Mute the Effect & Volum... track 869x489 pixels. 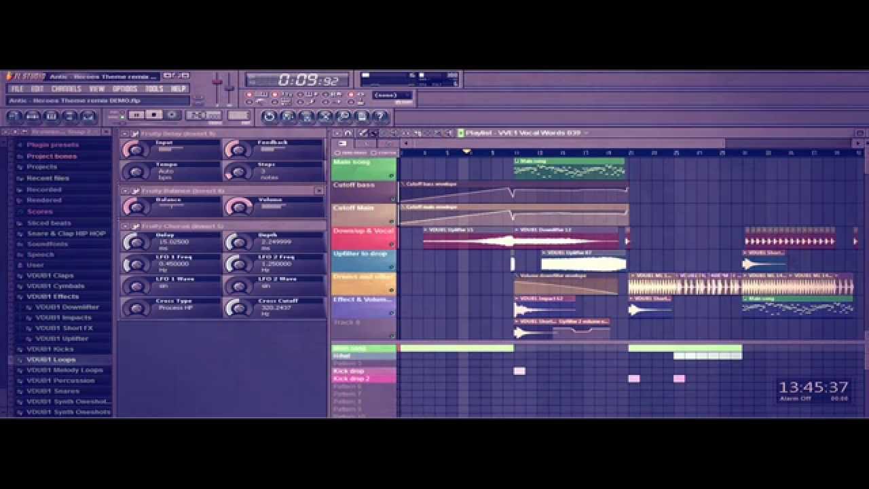(x=391, y=314)
